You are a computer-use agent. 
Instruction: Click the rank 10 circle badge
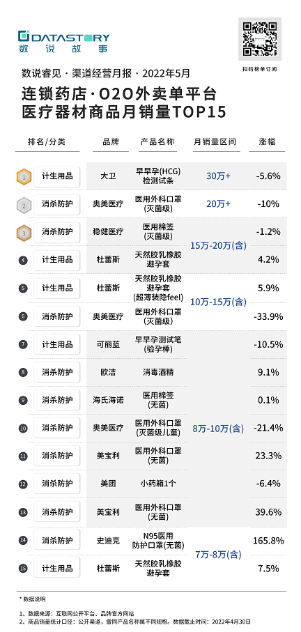24,429
